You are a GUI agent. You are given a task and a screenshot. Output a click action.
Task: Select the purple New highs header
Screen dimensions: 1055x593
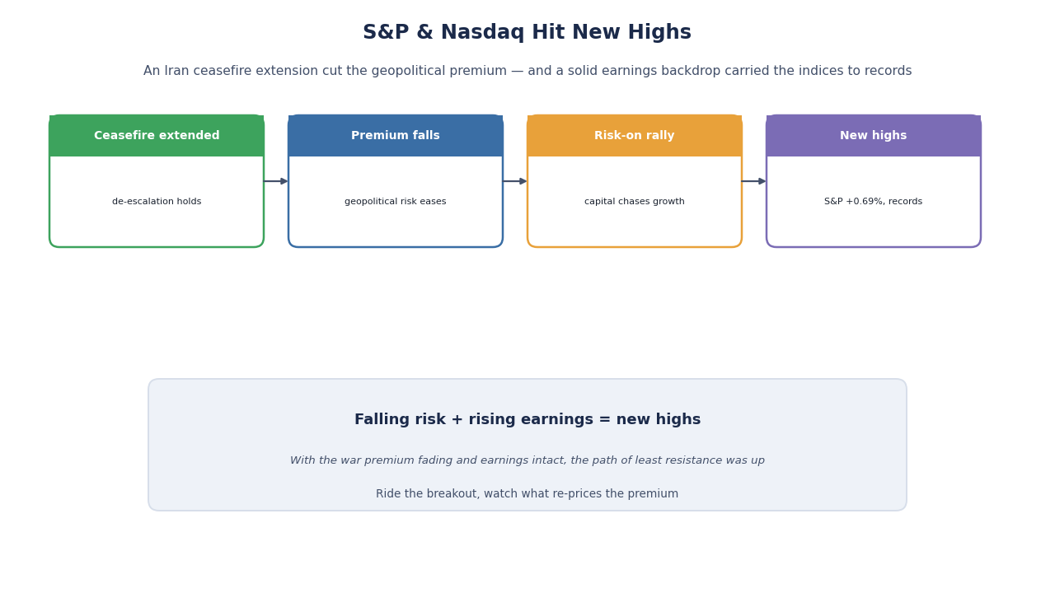(874, 136)
